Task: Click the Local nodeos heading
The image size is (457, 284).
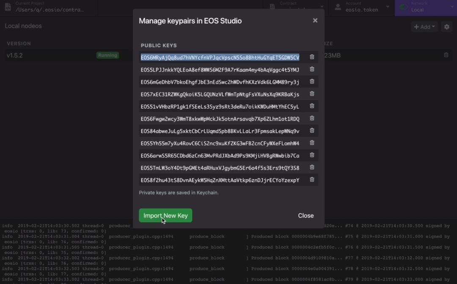Action: click(23, 26)
